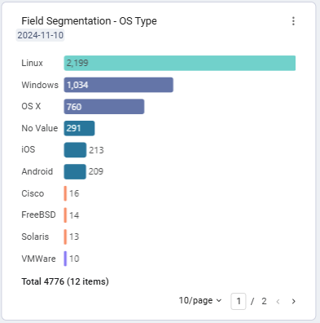This screenshot has height=323, width=320.
Task: Select the orange Cisco bar
Action: 65,193
